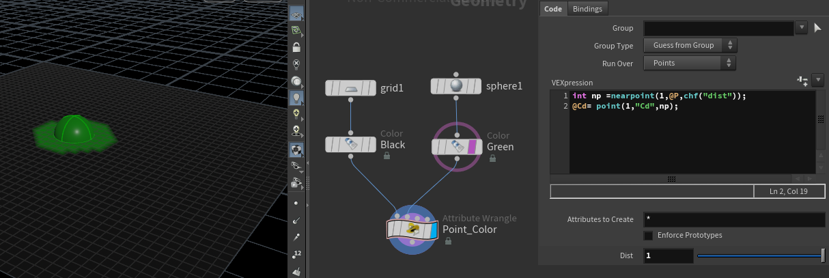Click the bottom brush-like viewport display icon
Viewport: 829px width, 278px height.
pyautogui.click(x=296, y=271)
